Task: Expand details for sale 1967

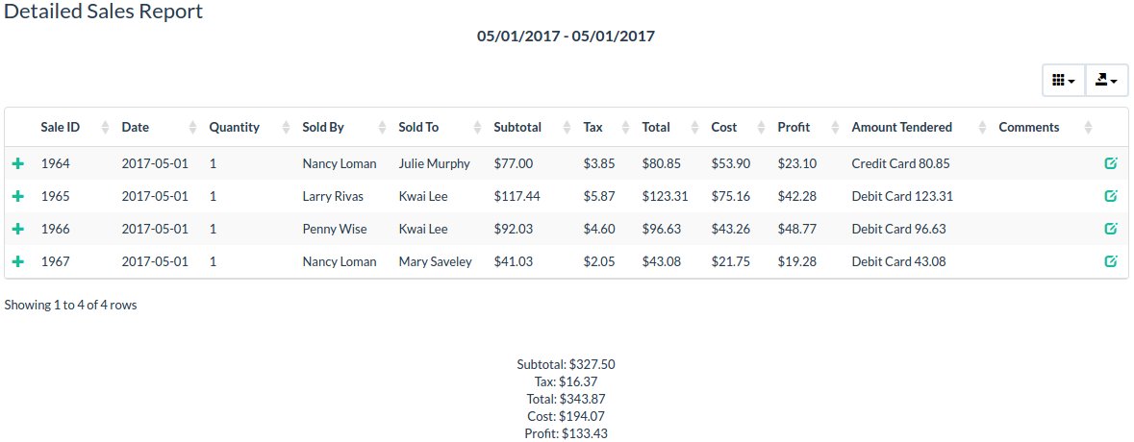Action: click(16, 261)
